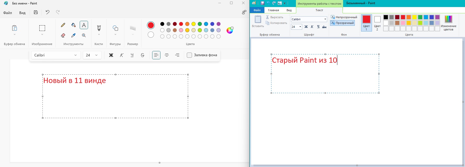This screenshot has width=465, height=167.
Task: Pick black swatch in old Paint palette
Action: pyautogui.click(x=386, y=17)
